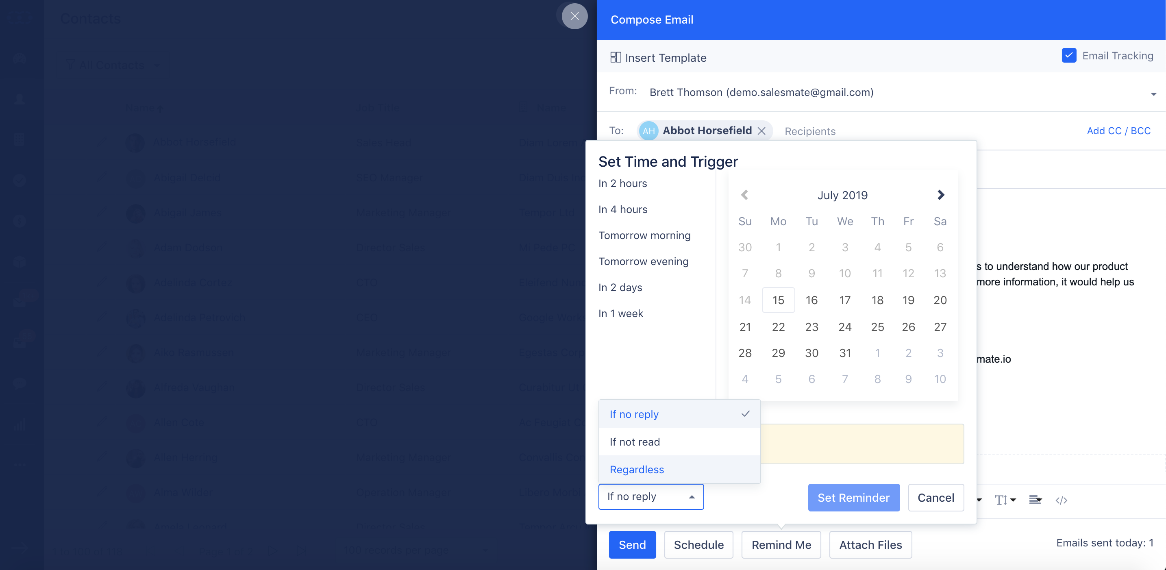Collapse the If no reply combo box

pos(651,497)
